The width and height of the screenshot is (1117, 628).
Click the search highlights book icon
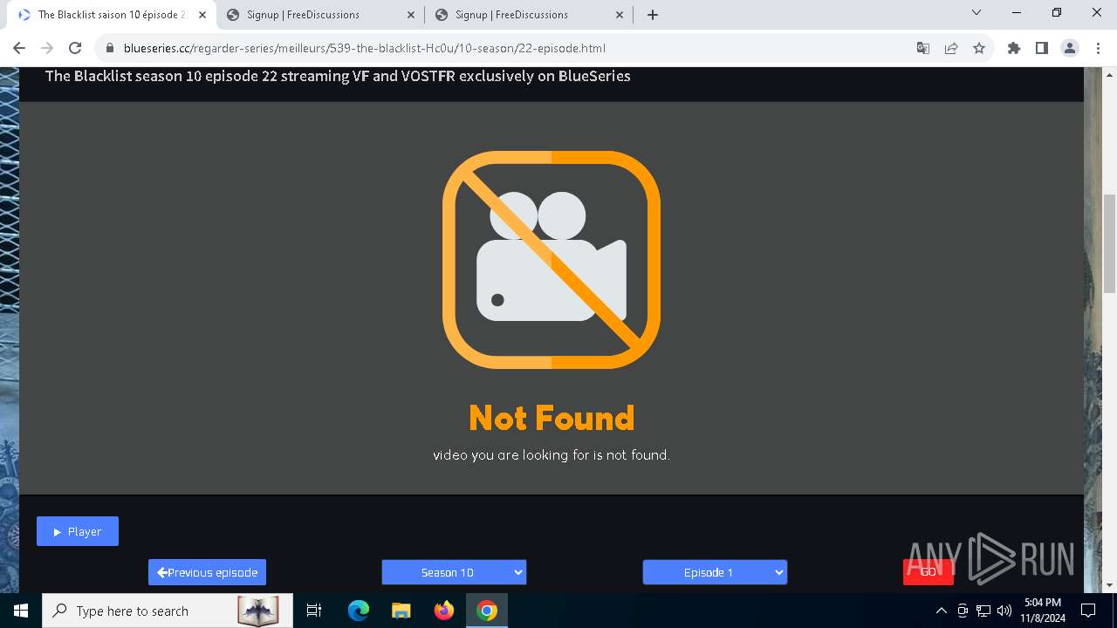pyautogui.click(x=258, y=611)
